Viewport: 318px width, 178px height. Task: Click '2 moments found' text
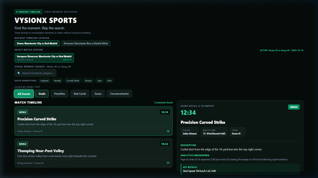[x=163, y=103]
